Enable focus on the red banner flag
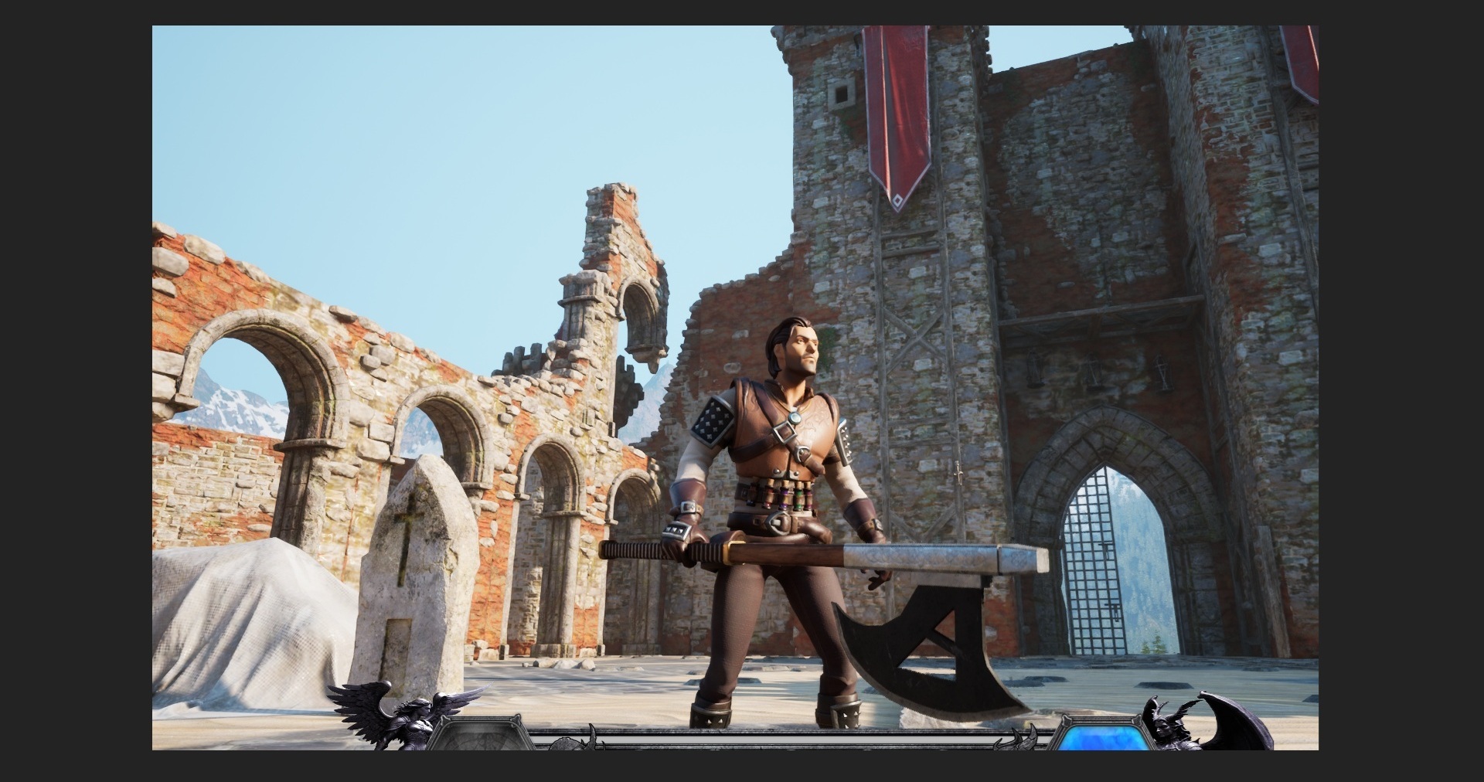1484x782 pixels. pos(897,116)
